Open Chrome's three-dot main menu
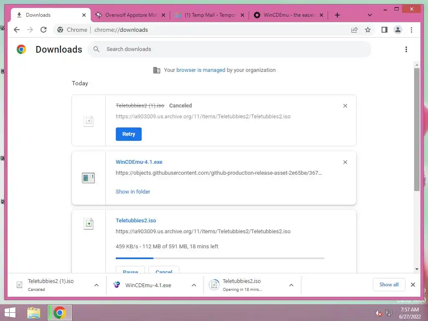428x321 pixels. click(x=411, y=30)
